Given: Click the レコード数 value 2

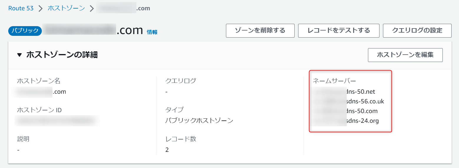Looking at the screenshot, I should pos(167,150).
